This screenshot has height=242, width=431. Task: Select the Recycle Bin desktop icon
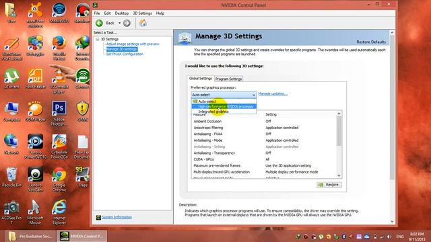(x=11, y=177)
